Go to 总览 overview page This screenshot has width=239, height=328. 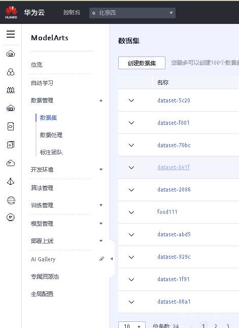point(37,65)
